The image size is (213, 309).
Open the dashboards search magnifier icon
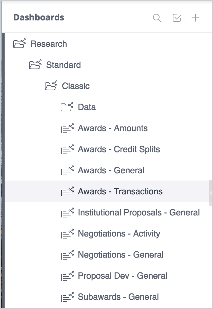(x=157, y=18)
